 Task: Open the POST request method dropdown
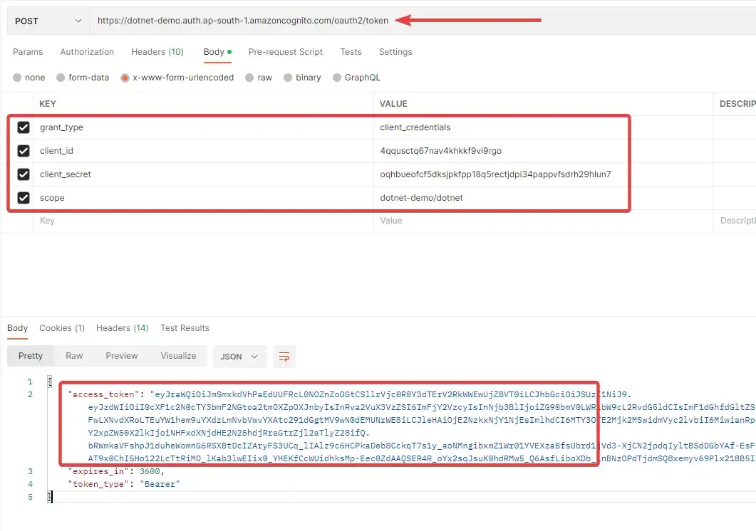46,21
